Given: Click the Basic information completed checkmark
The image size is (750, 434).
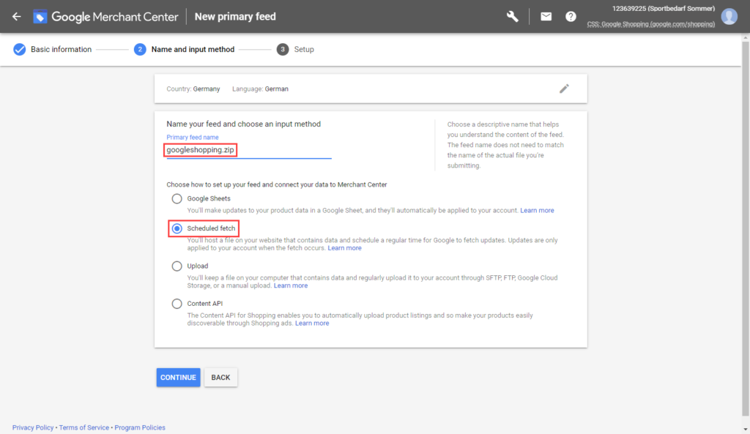Looking at the screenshot, I should click(x=20, y=50).
